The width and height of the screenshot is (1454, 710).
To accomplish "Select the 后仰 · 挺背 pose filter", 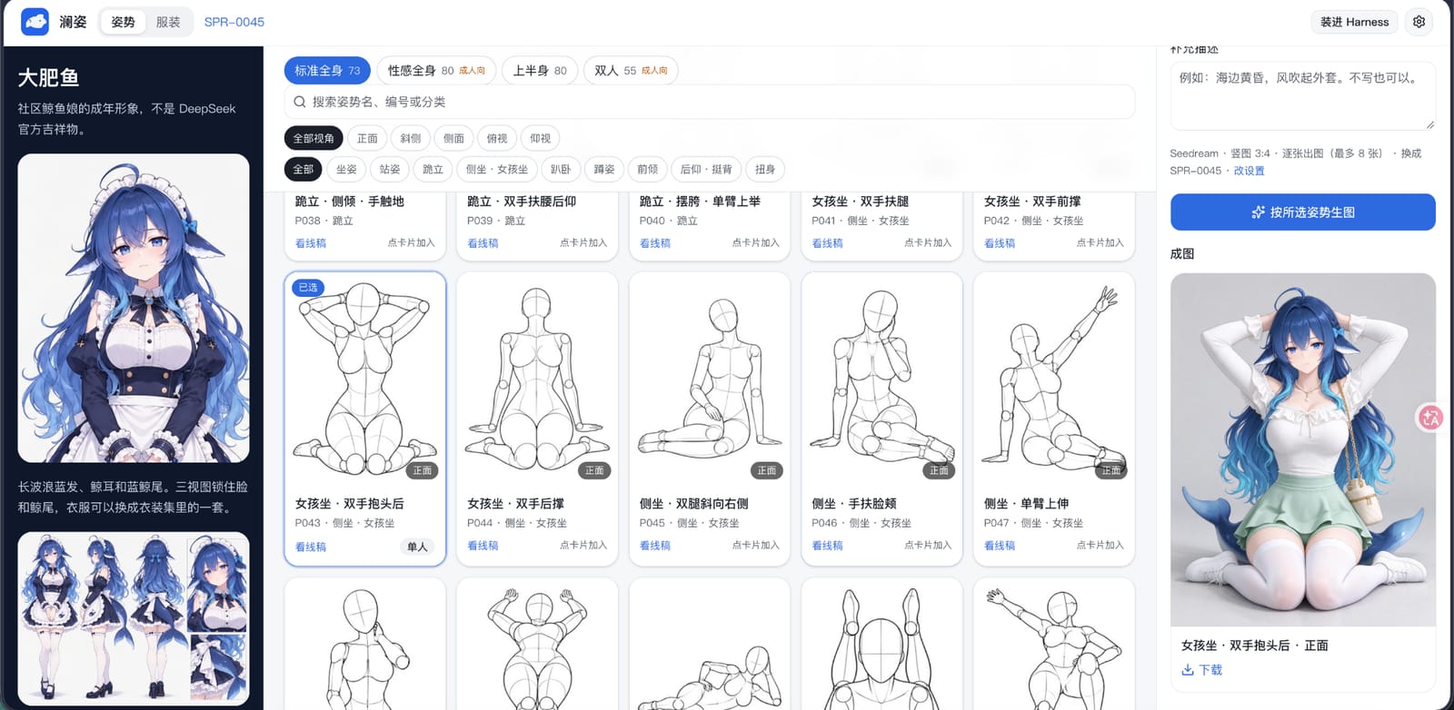I will point(706,169).
